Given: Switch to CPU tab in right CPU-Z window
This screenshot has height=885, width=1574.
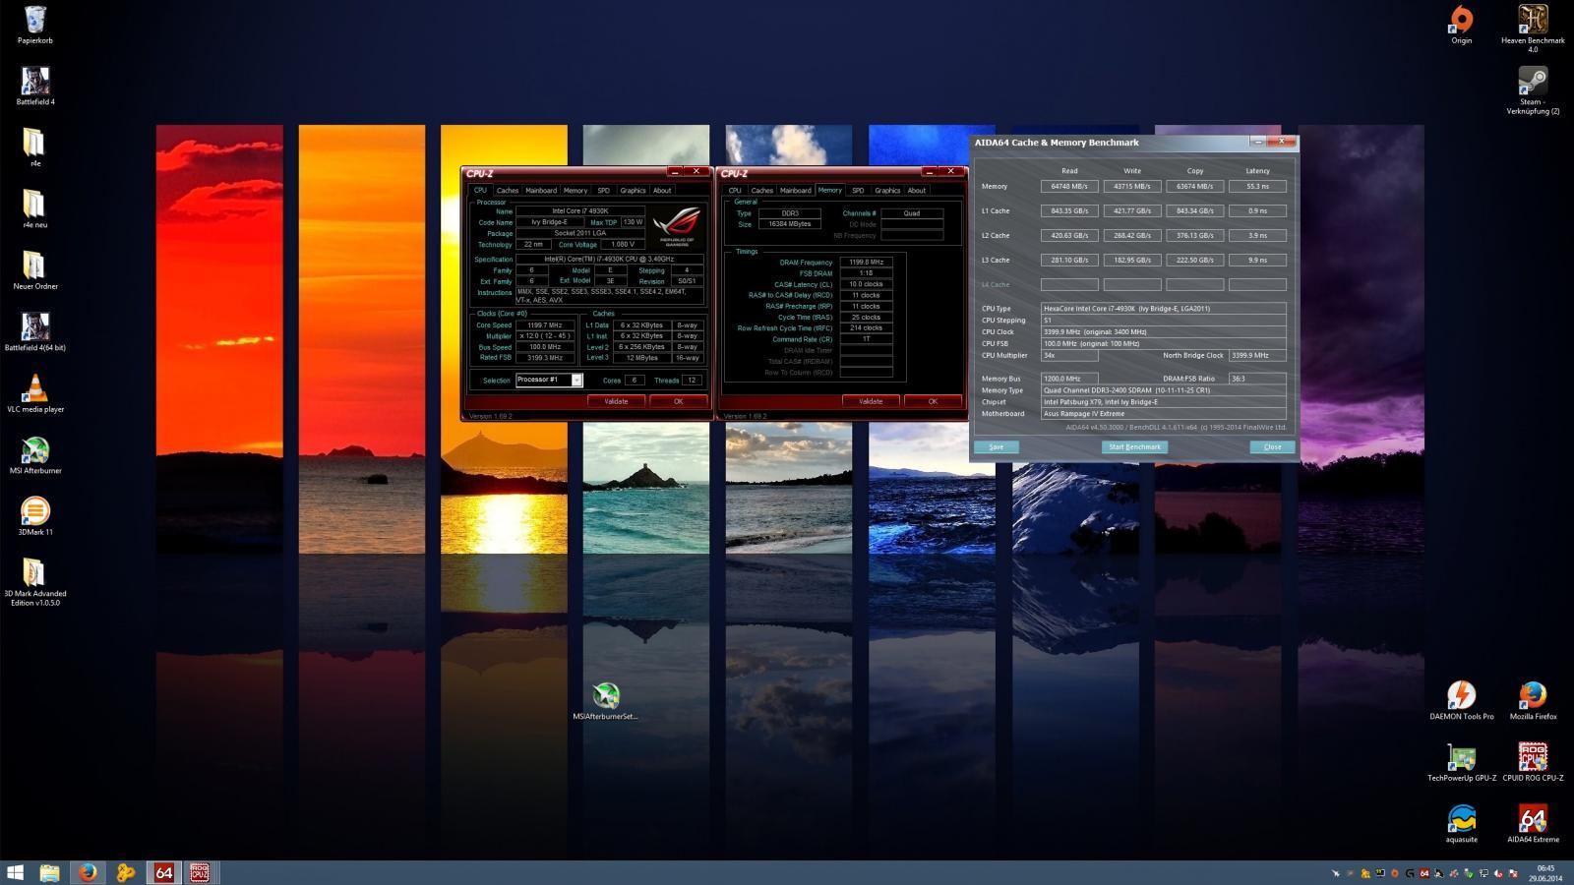Looking at the screenshot, I should click(735, 191).
